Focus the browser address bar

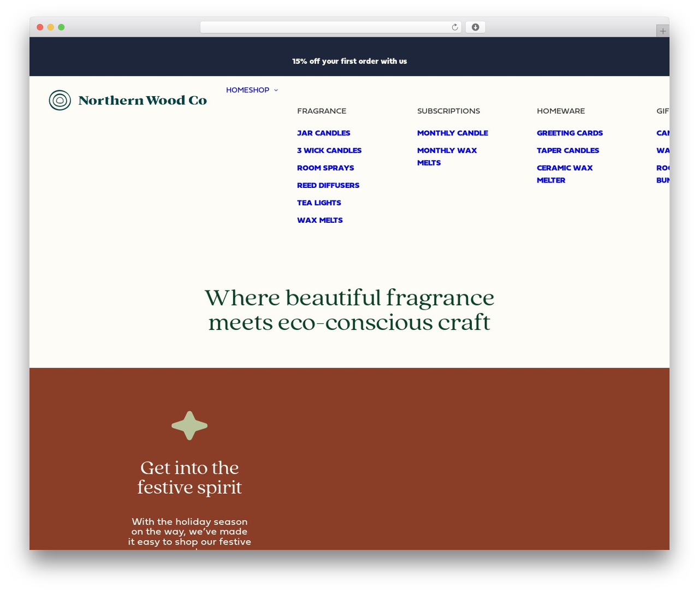330,27
